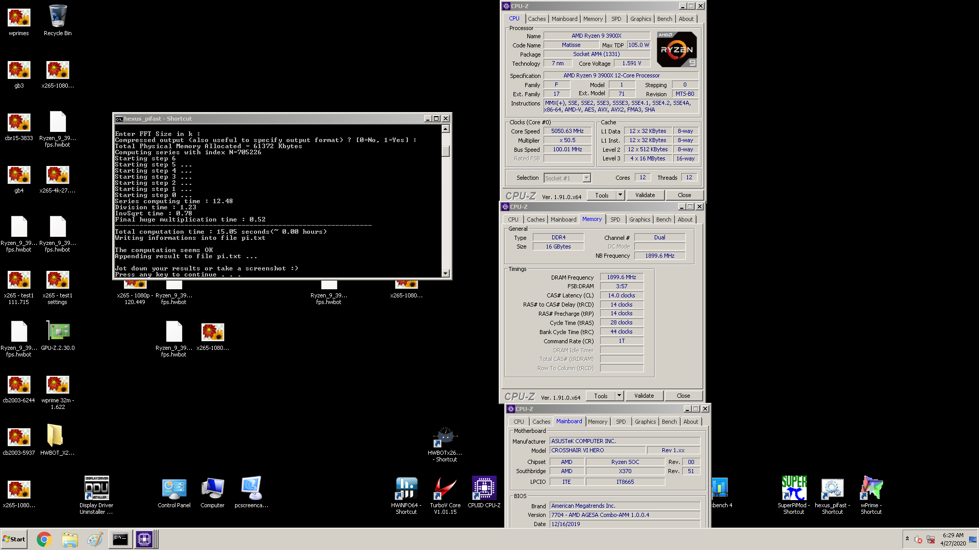Select the GPU-Z.2.30.0 icon
The height and width of the screenshot is (550, 979).
(x=58, y=336)
